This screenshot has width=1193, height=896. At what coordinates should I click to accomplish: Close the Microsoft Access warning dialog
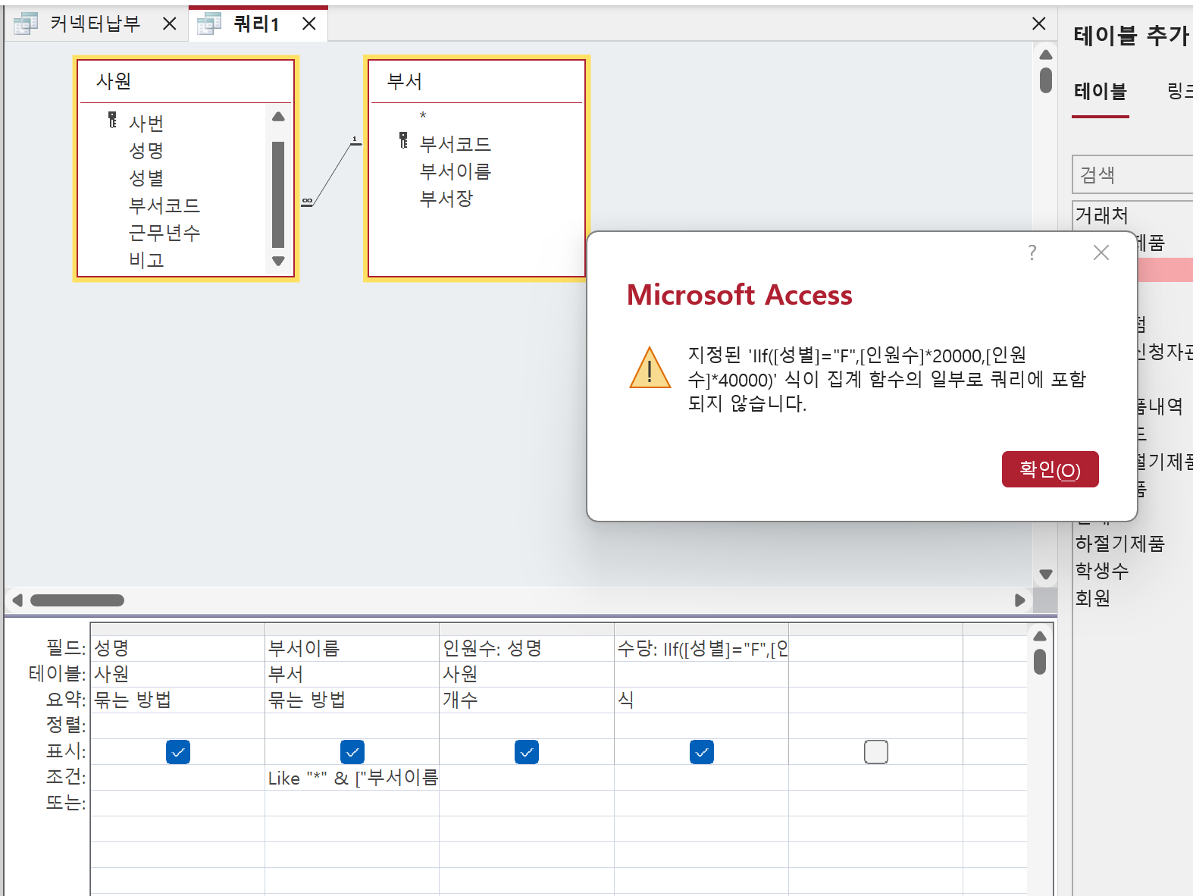click(x=1101, y=252)
